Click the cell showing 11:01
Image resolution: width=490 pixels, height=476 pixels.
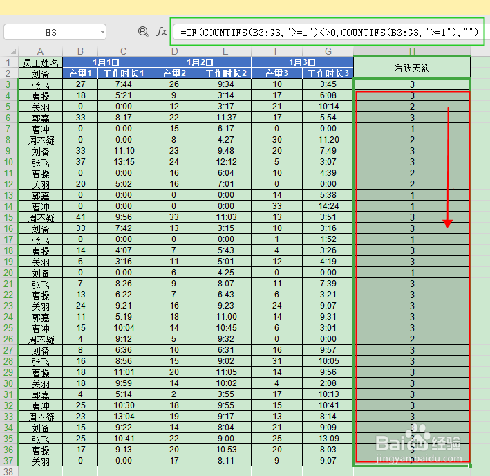coord(124,372)
